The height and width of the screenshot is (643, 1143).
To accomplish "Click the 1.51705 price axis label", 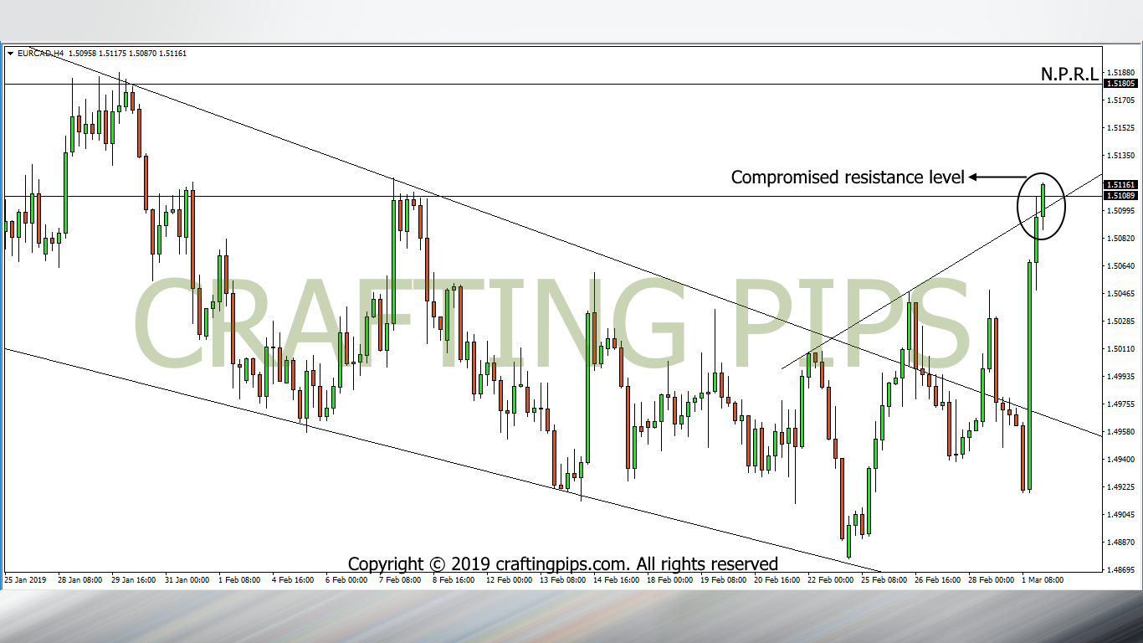I will (1120, 100).
